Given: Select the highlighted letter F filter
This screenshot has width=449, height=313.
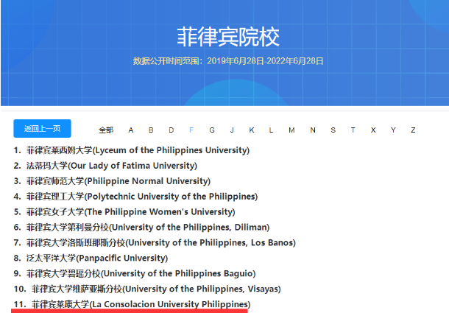Looking at the screenshot, I should (191, 130).
